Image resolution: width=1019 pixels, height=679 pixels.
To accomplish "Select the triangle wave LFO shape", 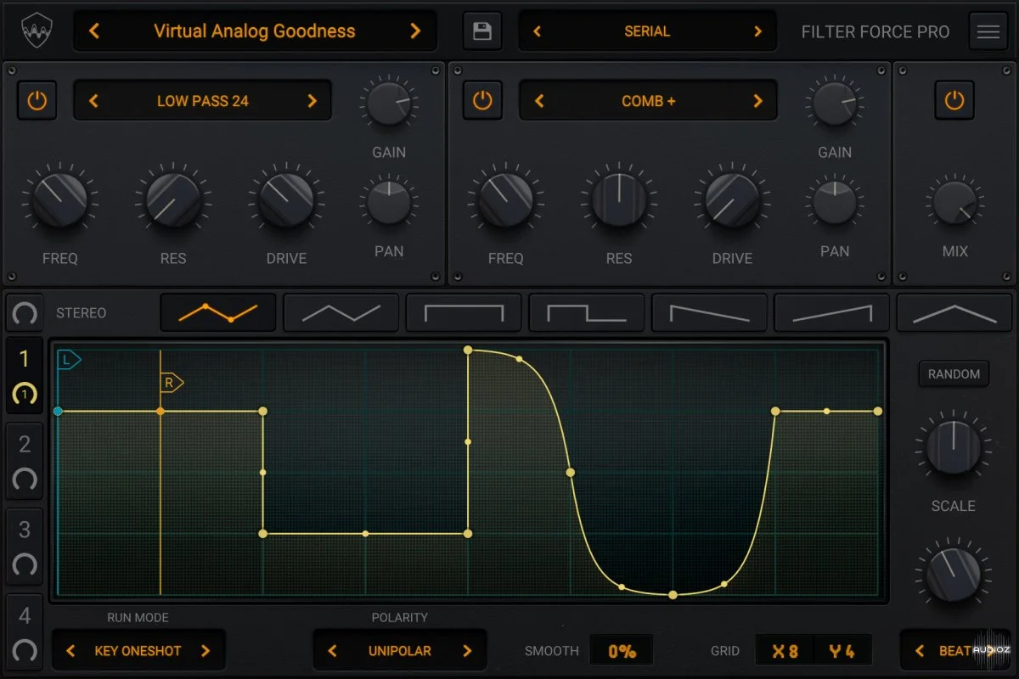I will tap(341, 312).
